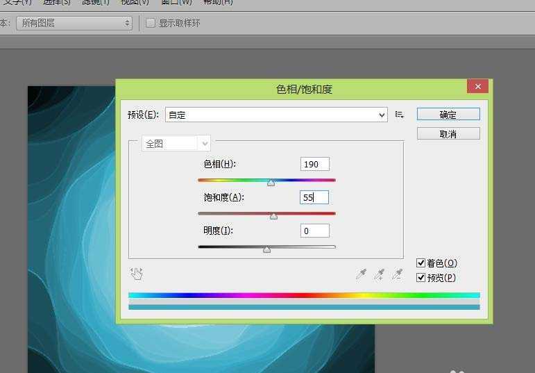The image size is (535, 373).
Task: Toggle the 着色 (Colorize) checkbox
Action: pos(421,263)
